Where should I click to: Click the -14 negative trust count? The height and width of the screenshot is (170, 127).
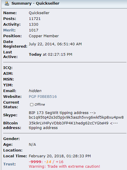click(x=48, y=162)
